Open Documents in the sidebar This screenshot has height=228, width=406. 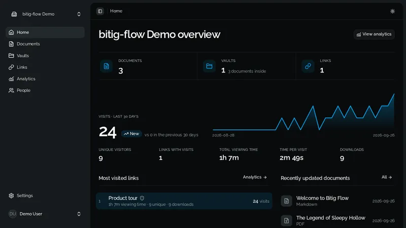pos(45,44)
